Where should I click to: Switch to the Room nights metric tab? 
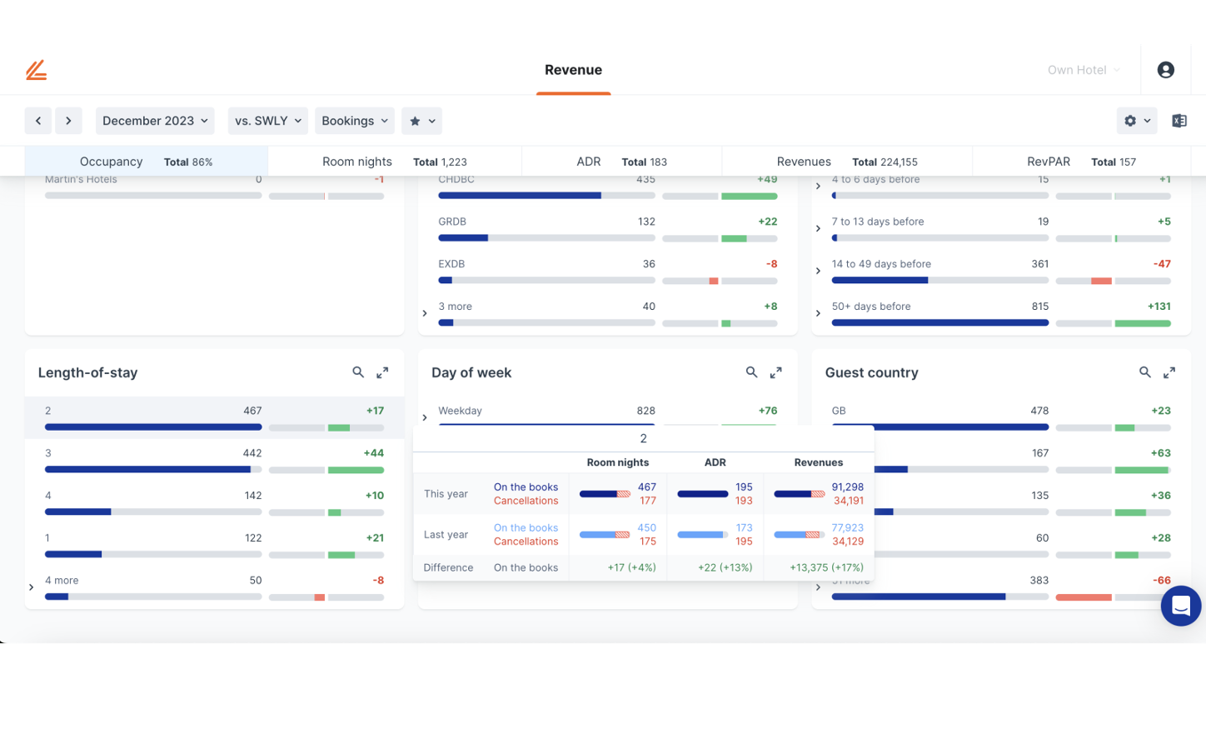click(395, 162)
